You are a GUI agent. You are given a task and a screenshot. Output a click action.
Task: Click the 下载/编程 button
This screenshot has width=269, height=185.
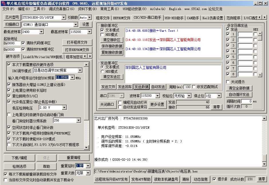(19, 158)
